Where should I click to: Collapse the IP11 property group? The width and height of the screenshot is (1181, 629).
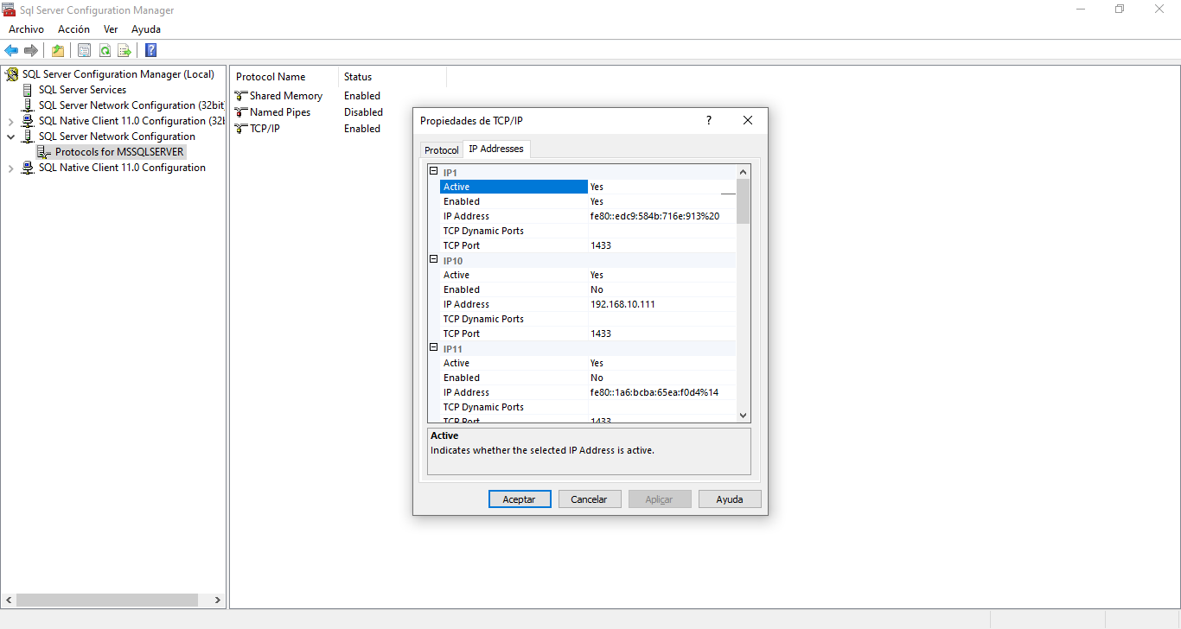(x=434, y=348)
